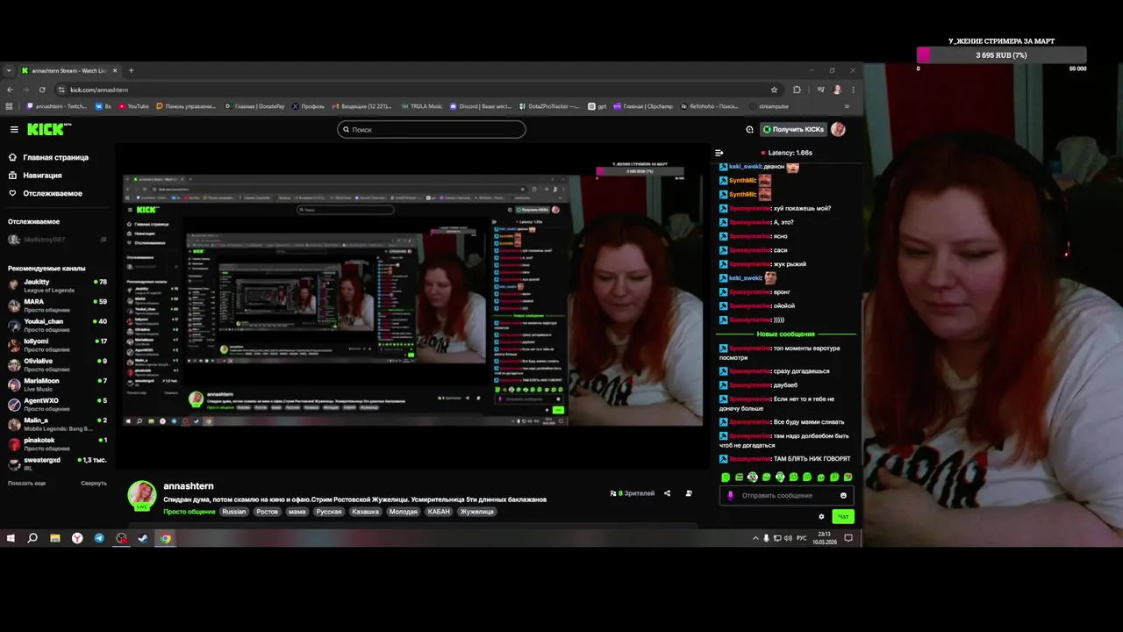Open recommended channel lollyomi

[57, 345]
